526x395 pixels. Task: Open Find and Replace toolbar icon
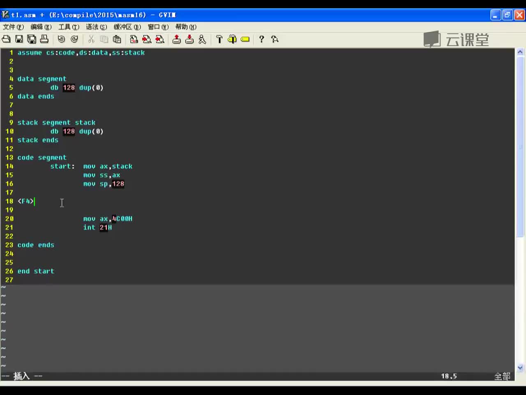coord(134,39)
